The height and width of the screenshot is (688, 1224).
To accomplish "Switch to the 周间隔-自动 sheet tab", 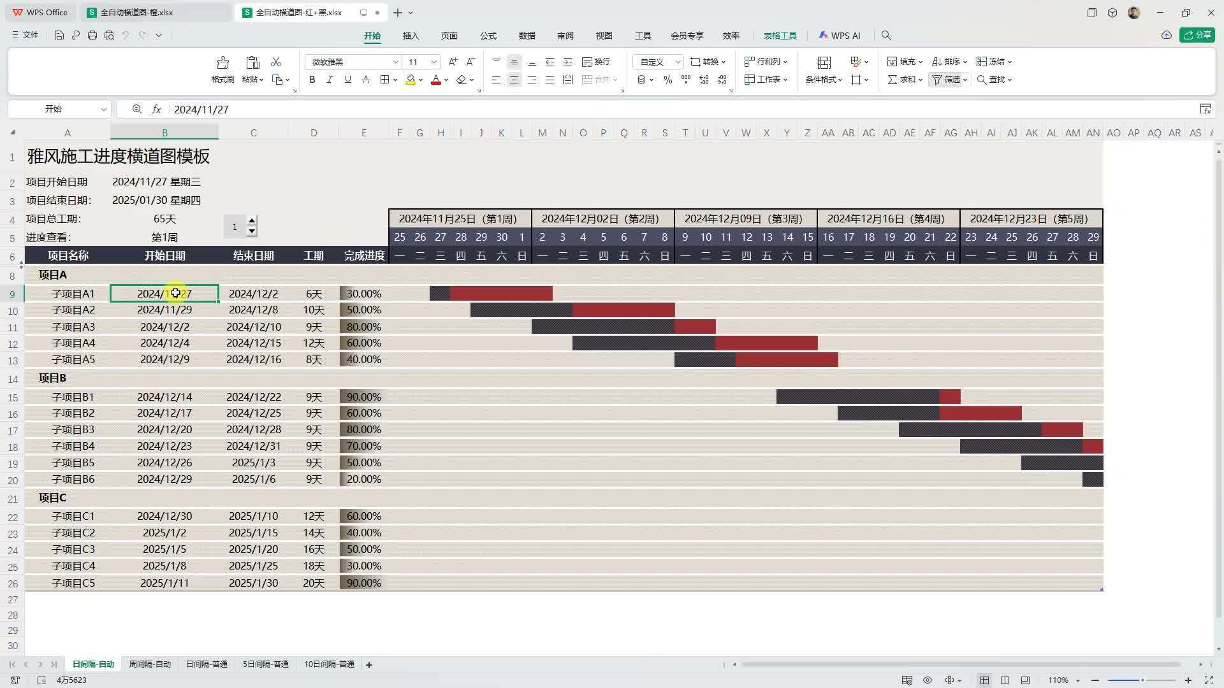I will coord(150,664).
